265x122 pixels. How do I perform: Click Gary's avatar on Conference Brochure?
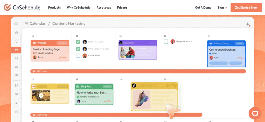pyautogui.click(x=211, y=58)
